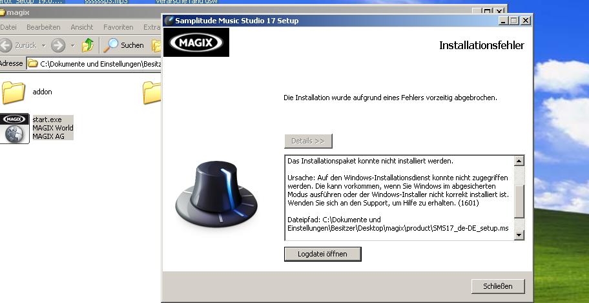This screenshot has width=589, height=303.
Task: Close the magix Explorer window
Action: pyautogui.click(x=499, y=12)
